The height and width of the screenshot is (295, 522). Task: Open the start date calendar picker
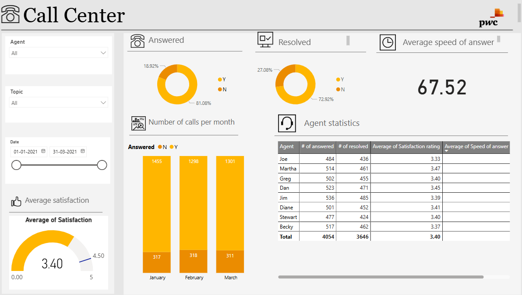tap(43, 152)
